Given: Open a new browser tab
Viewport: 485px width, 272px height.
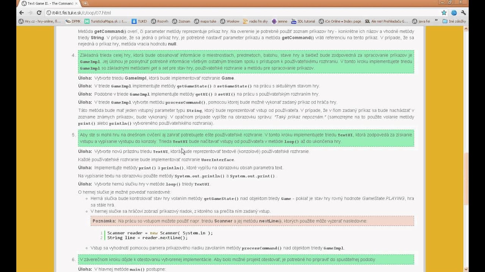Looking at the screenshot, I should pyautogui.click(x=86, y=3).
